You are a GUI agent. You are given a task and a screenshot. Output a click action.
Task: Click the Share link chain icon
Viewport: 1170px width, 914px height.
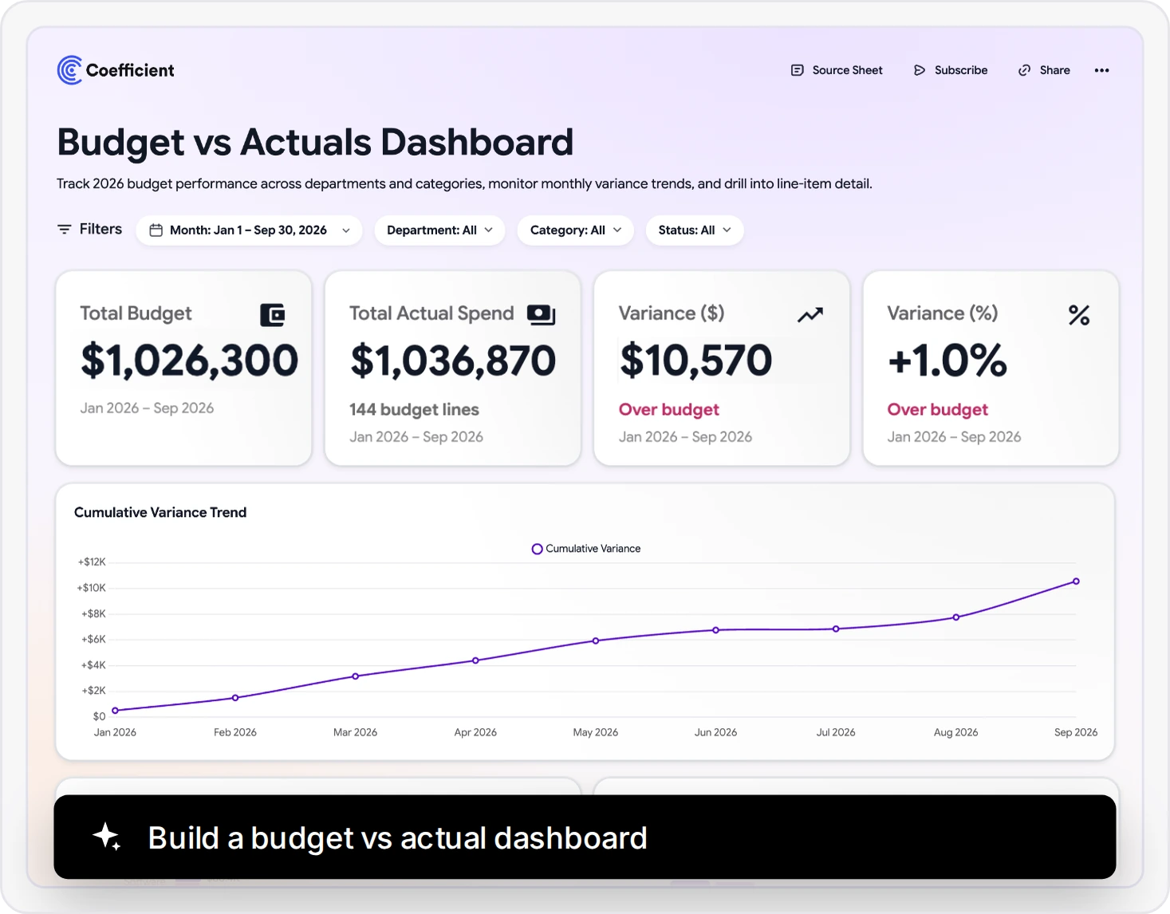(1025, 70)
